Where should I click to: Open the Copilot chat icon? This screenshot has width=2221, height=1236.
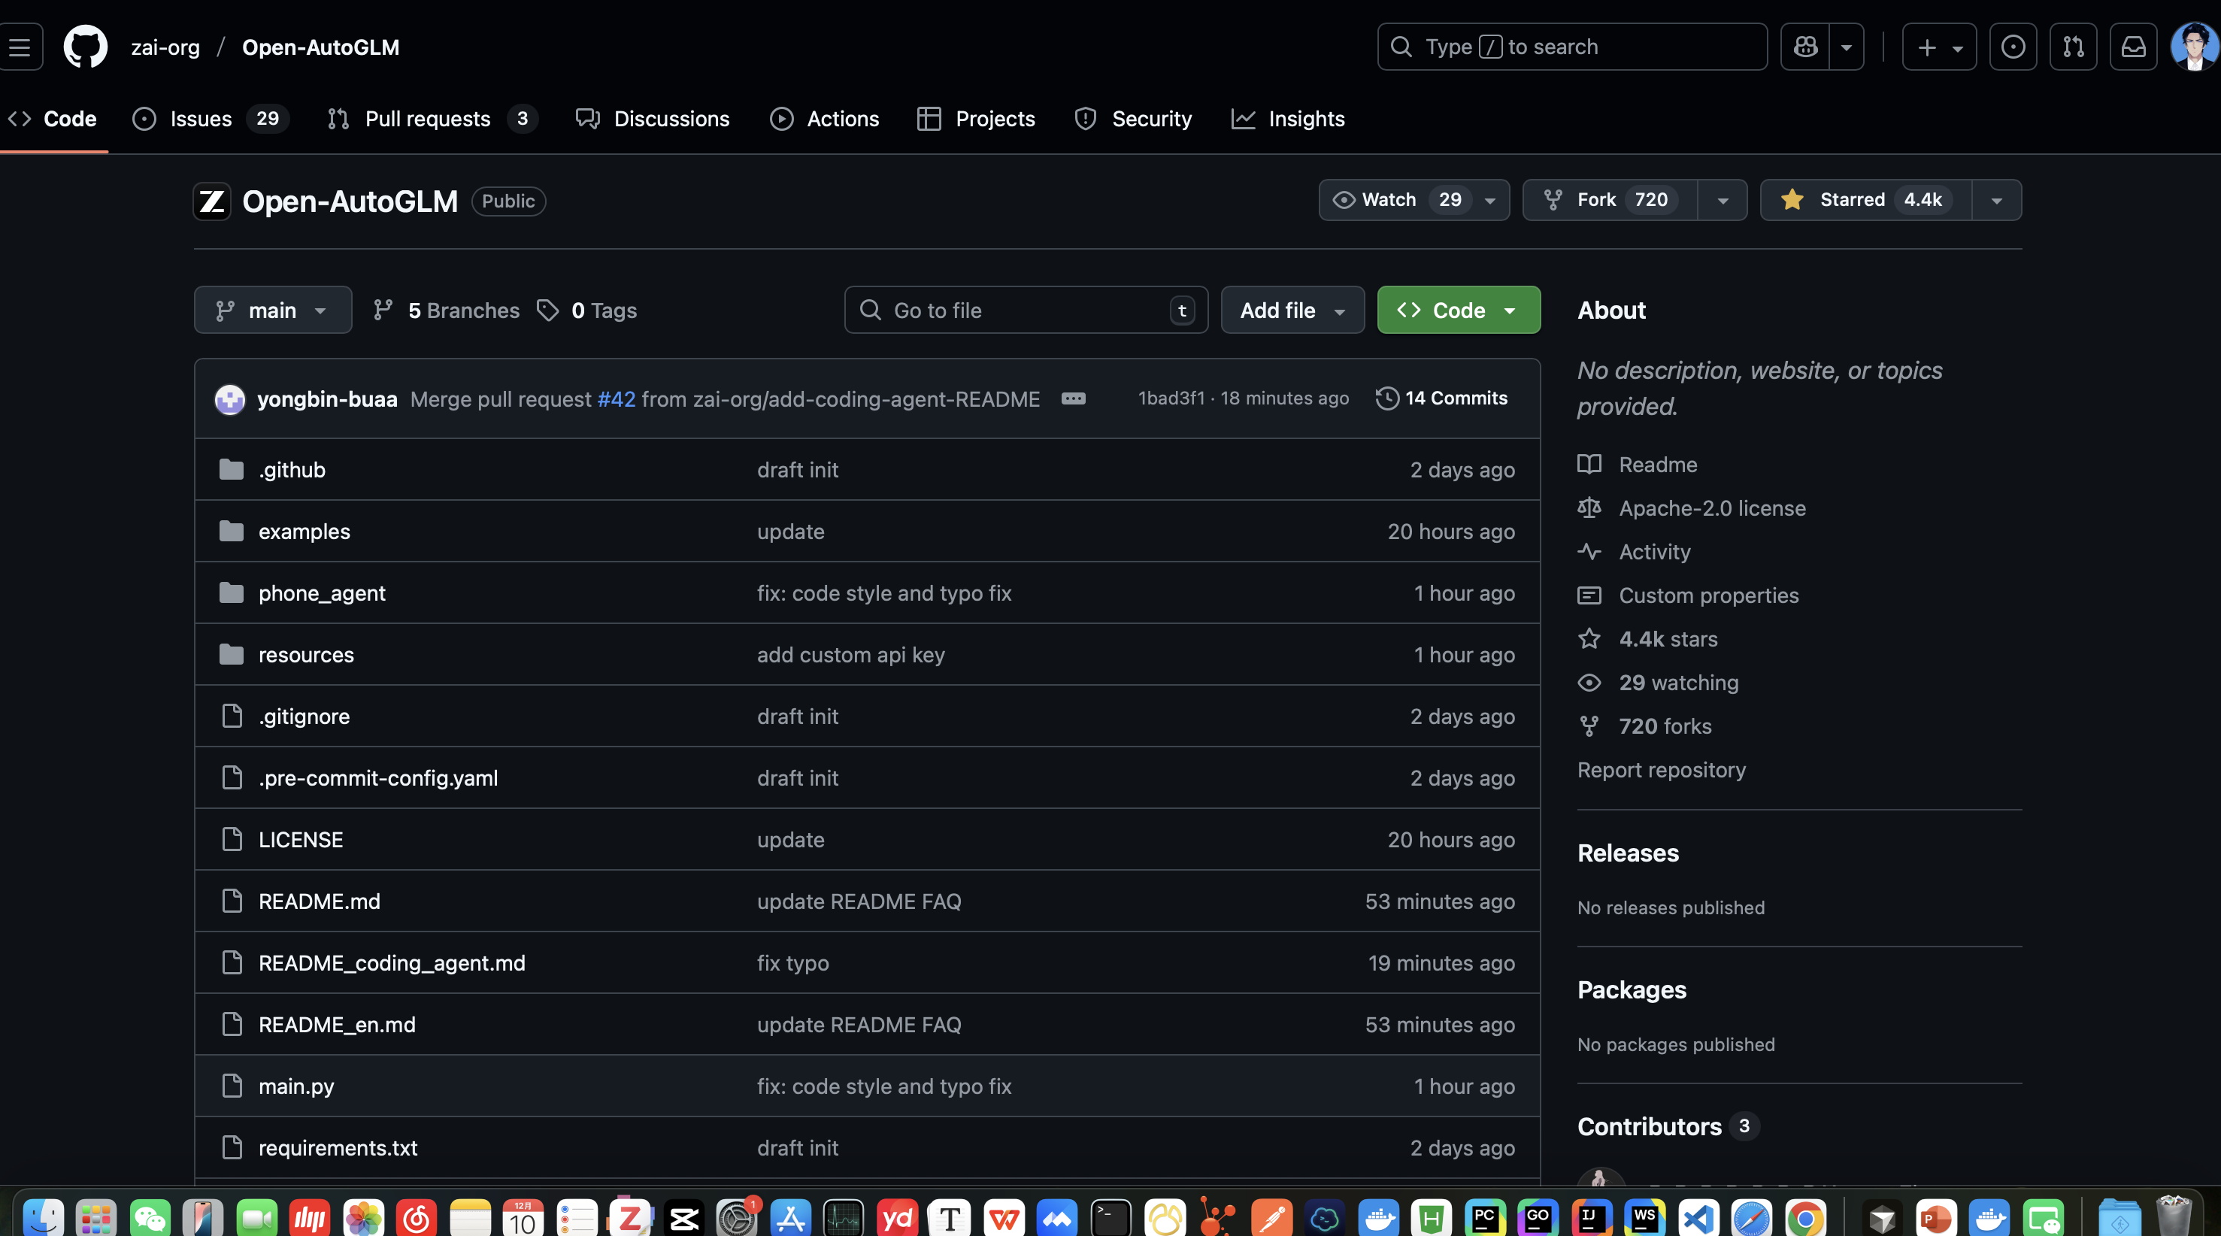(x=1804, y=47)
